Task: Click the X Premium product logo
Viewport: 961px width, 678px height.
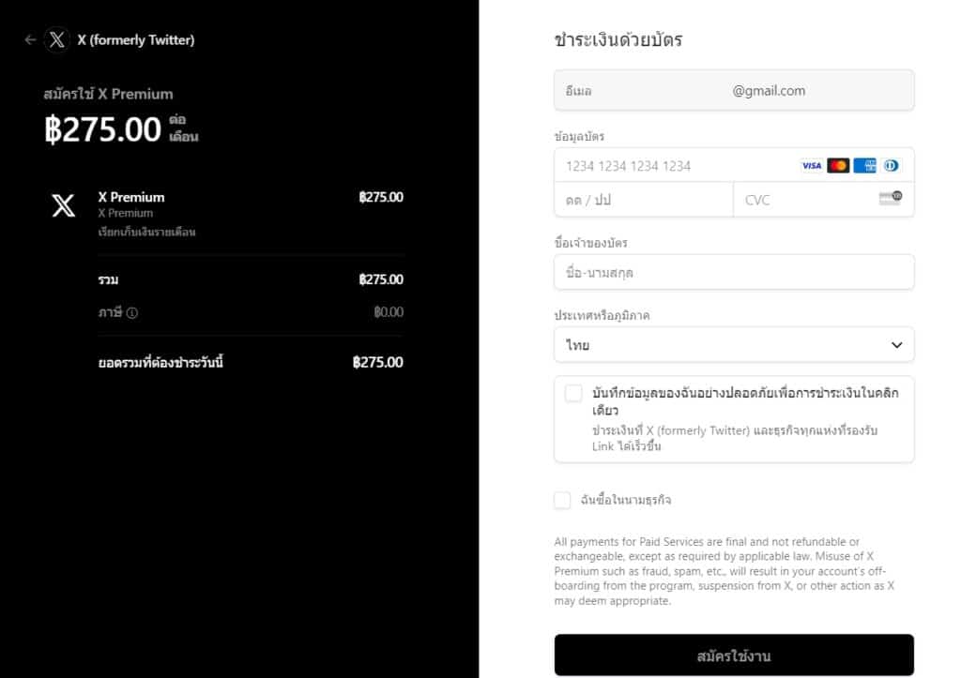Action: (x=63, y=206)
